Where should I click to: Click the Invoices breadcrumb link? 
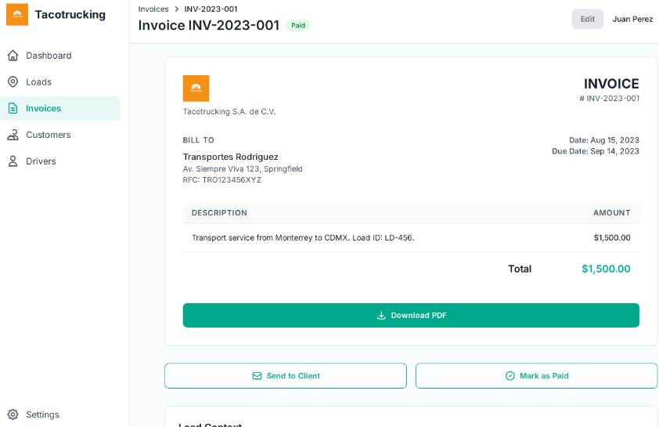(x=153, y=9)
